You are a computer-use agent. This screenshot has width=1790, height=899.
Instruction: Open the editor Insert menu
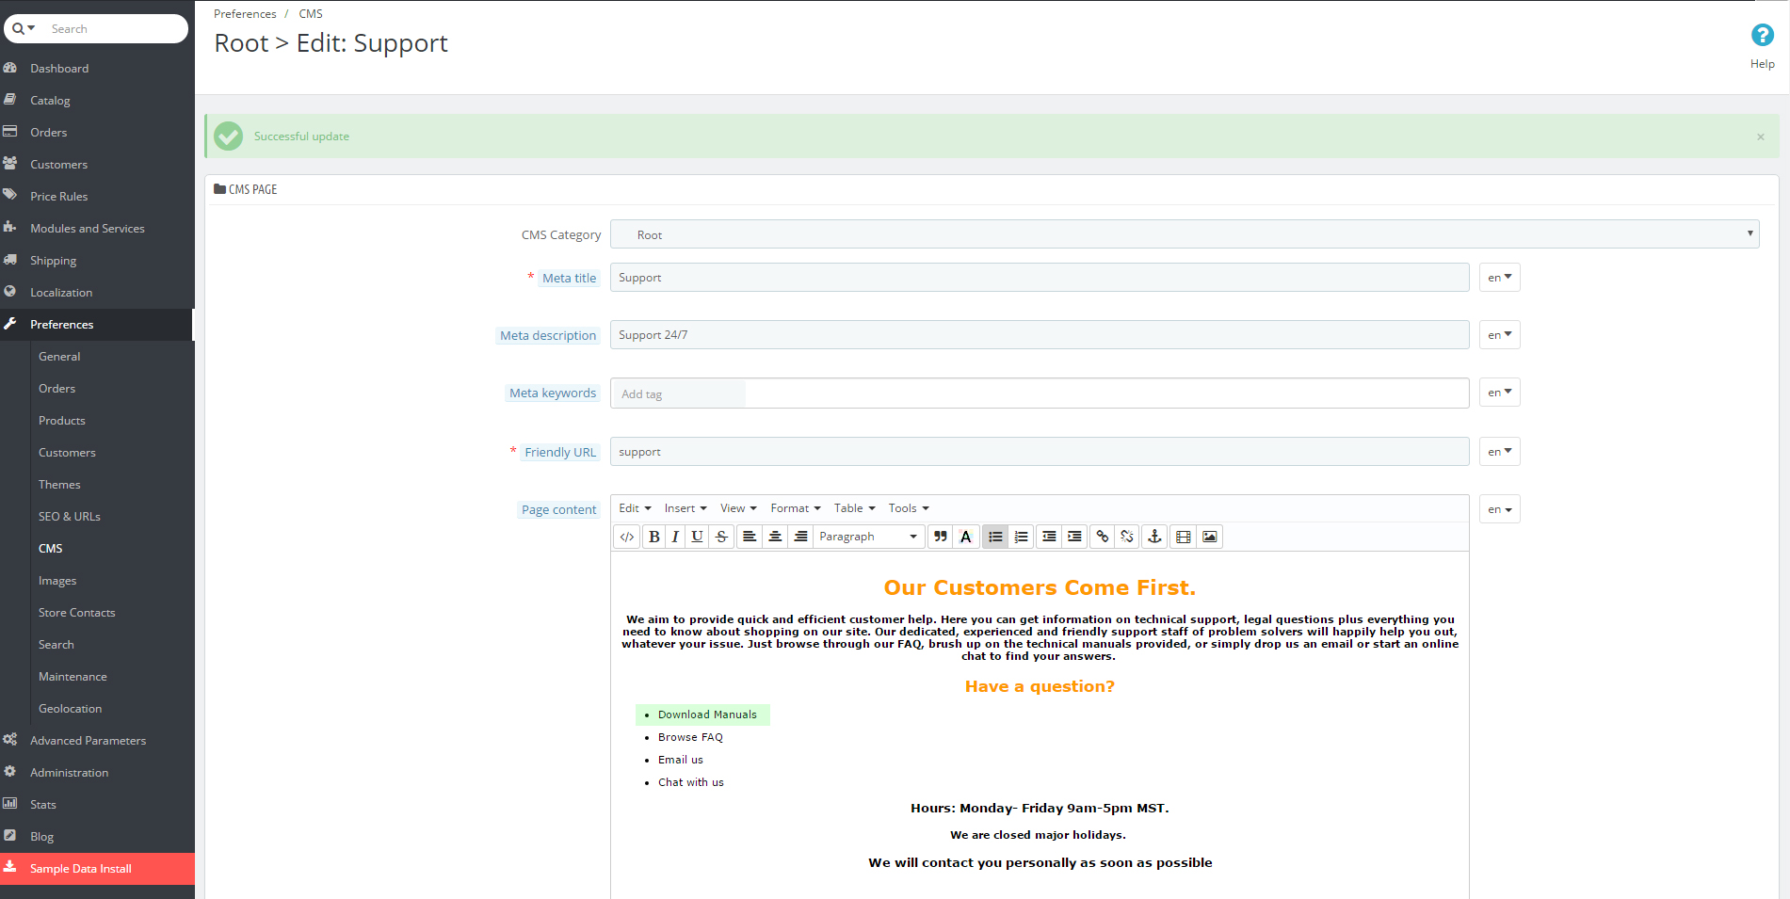(x=685, y=508)
